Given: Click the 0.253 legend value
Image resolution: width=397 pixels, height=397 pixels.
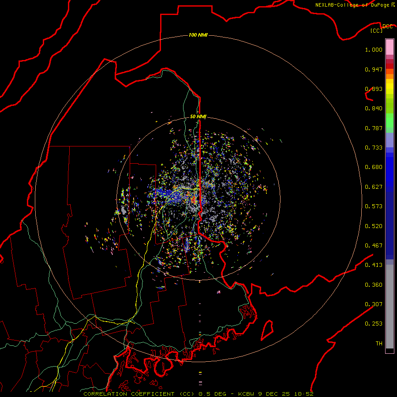Looking at the screenshot, I should (x=374, y=324).
